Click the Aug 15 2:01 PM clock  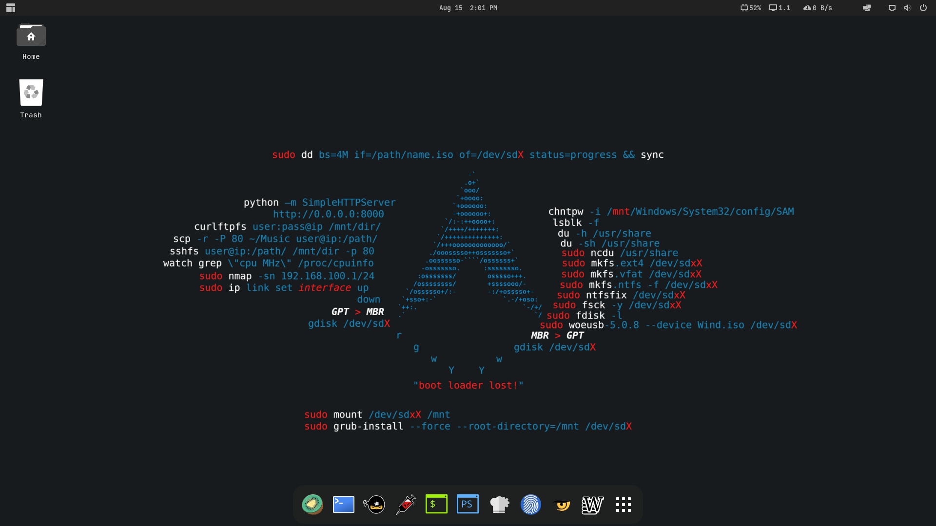468,8
